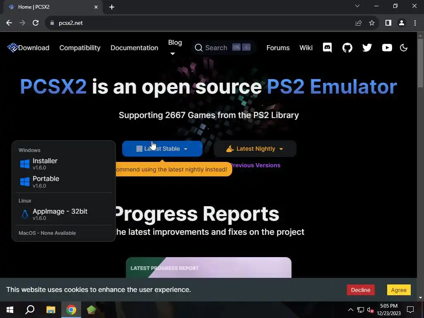Open the Compatibility nav link
The image size is (424, 318).
pyautogui.click(x=80, y=48)
